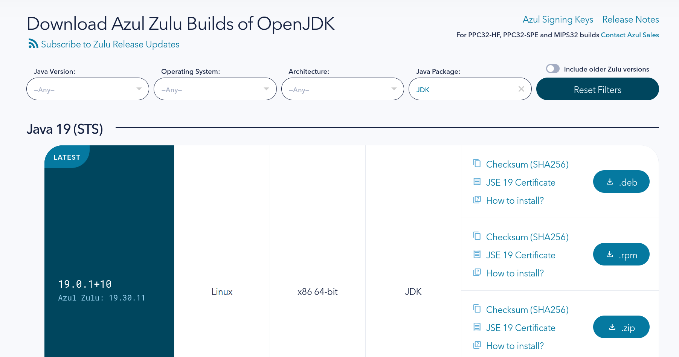The height and width of the screenshot is (357, 679).
Task: Enable Include older Zulu versions toggle
Action: pyautogui.click(x=552, y=69)
